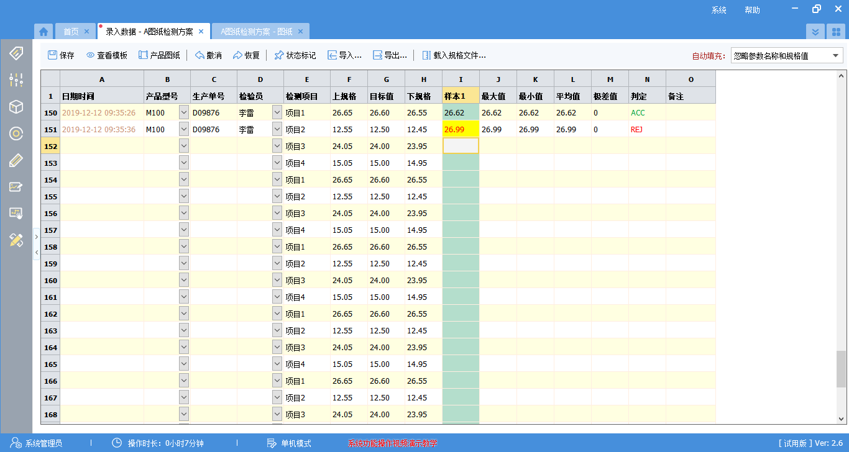Expand 检验员 dropdown in row 150
Viewport: 849px width, 452px height.
277,112
